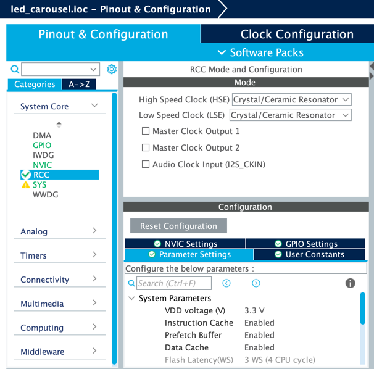This screenshot has height=369, width=374.
Task: Select SYS in System Core list
Action: pos(39,185)
